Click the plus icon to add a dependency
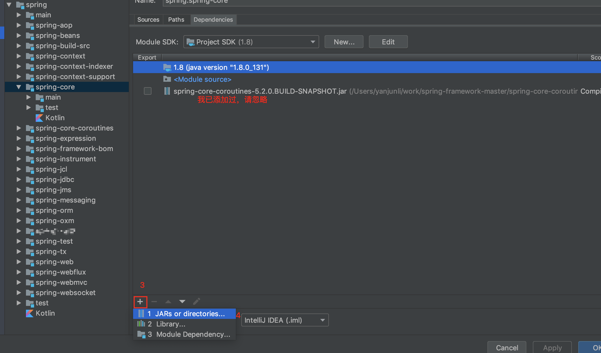 (140, 301)
